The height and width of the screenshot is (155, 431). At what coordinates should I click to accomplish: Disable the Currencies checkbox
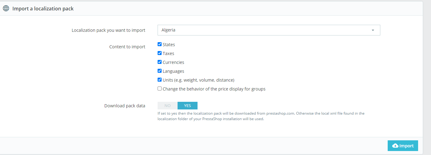point(159,62)
